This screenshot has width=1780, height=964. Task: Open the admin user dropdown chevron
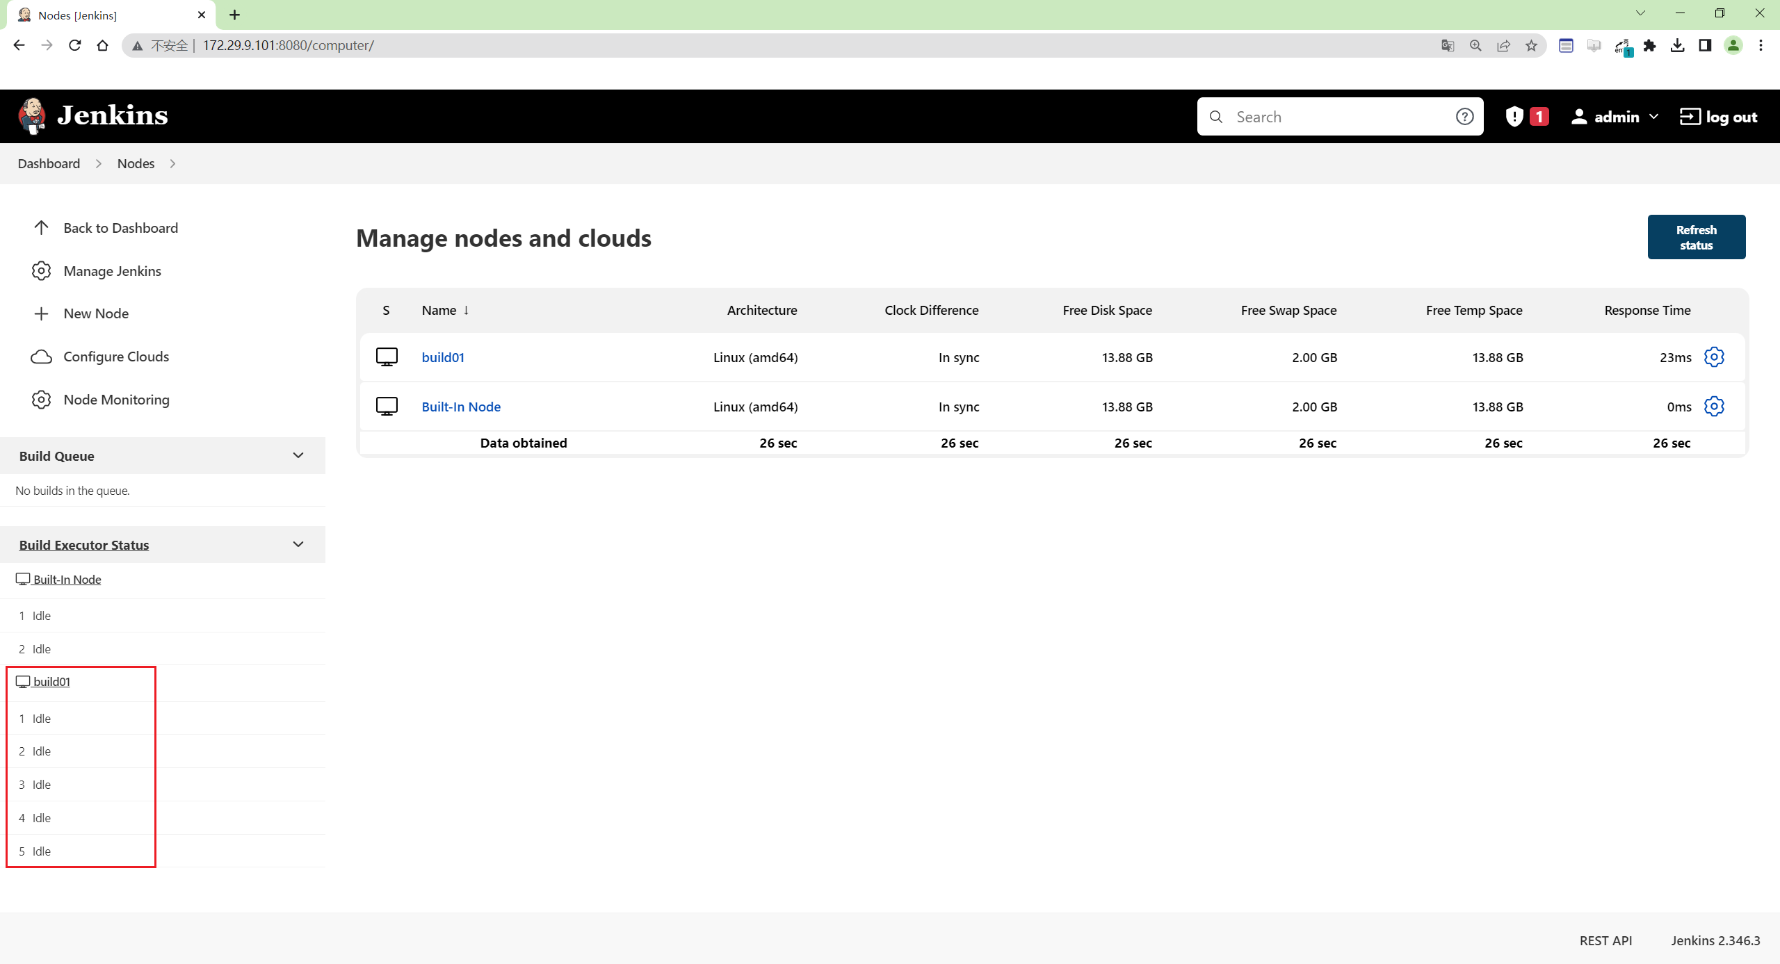(1654, 117)
